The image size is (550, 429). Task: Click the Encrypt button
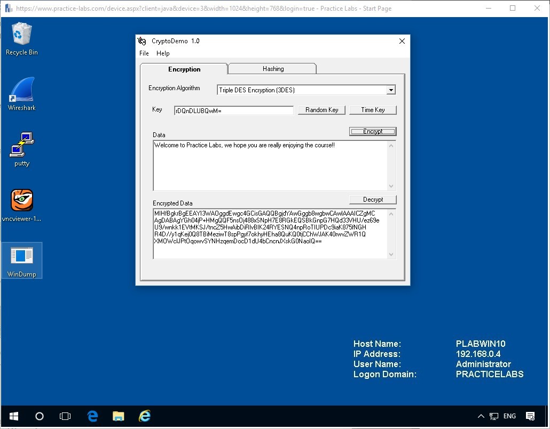[372, 131]
